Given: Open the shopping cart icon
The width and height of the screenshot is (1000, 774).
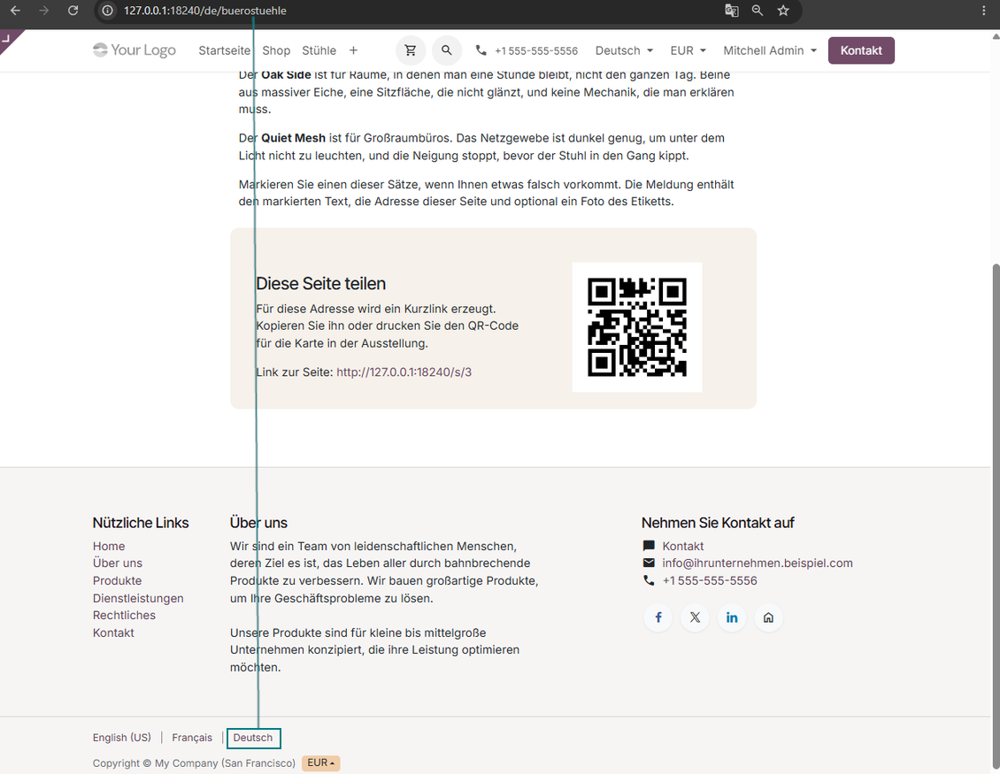Looking at the screenshot, I should pos(411,50).
